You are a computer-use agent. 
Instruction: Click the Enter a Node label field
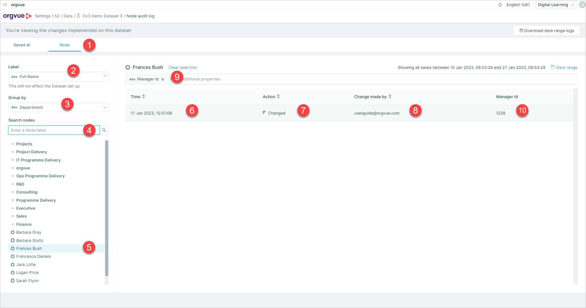tap(46, 130)
